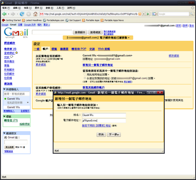The height and width of the screenshot is (180, 196).
Task: Click the Firefox Google search box
Action: (x=174, y=14)
